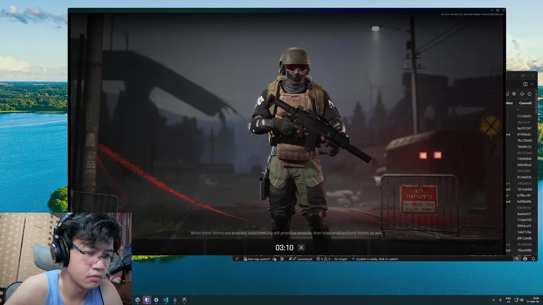Select commit 18dd8c52 in Git Graph
This screenshot has width=543, height=305.
(524, 147)
